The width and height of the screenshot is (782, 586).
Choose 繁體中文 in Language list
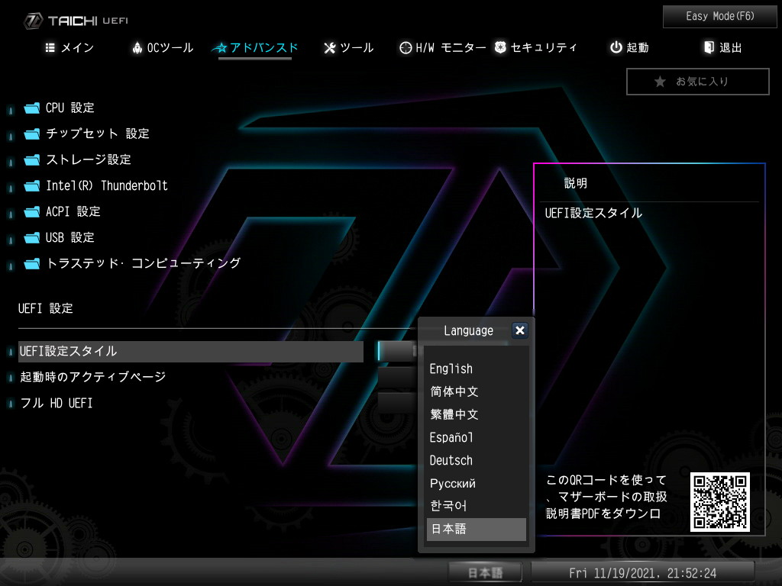click(477, 414)
